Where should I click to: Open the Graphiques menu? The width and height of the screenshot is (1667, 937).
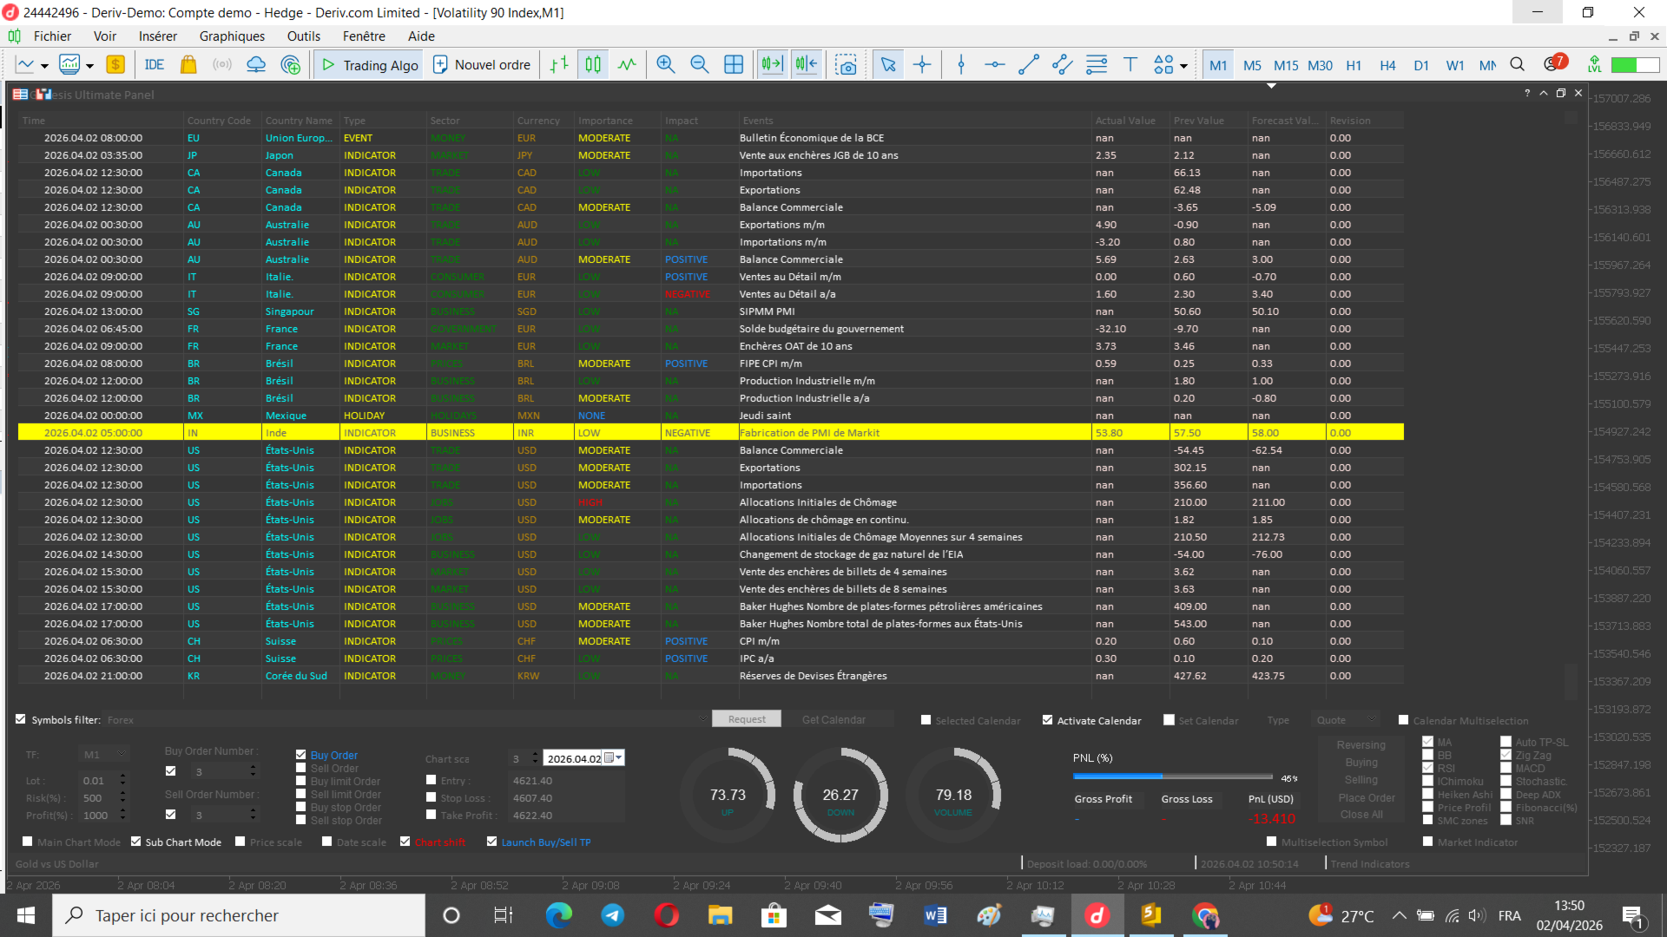(232, 36)
